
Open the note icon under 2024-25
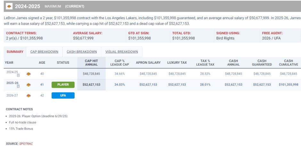(18, 75)
